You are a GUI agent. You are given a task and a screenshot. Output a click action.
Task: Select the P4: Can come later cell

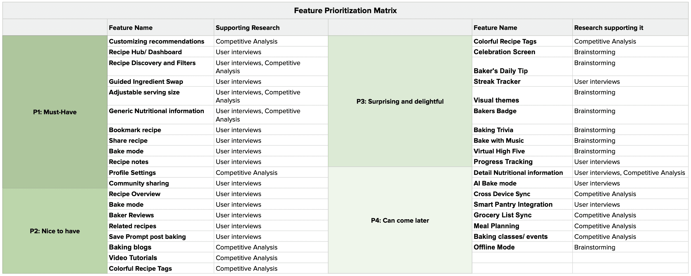click(400, 220)
